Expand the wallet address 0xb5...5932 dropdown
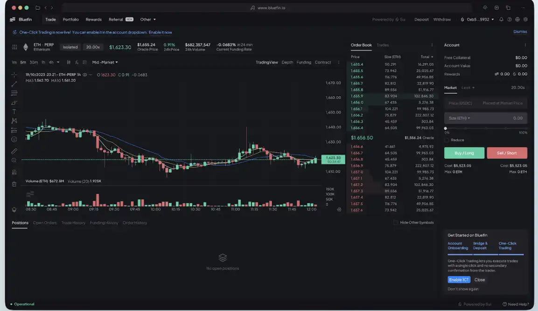 [477, 20]
